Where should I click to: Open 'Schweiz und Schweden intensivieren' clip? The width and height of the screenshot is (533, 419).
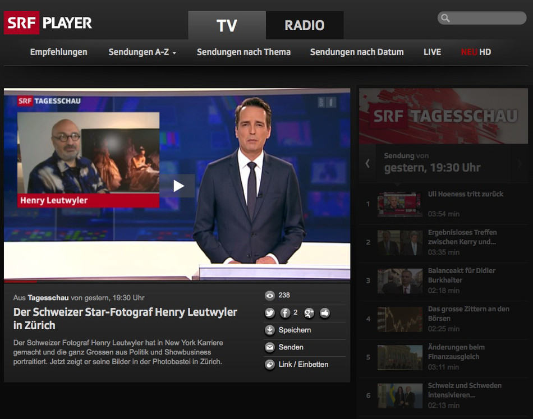click(x=465, y=390)
